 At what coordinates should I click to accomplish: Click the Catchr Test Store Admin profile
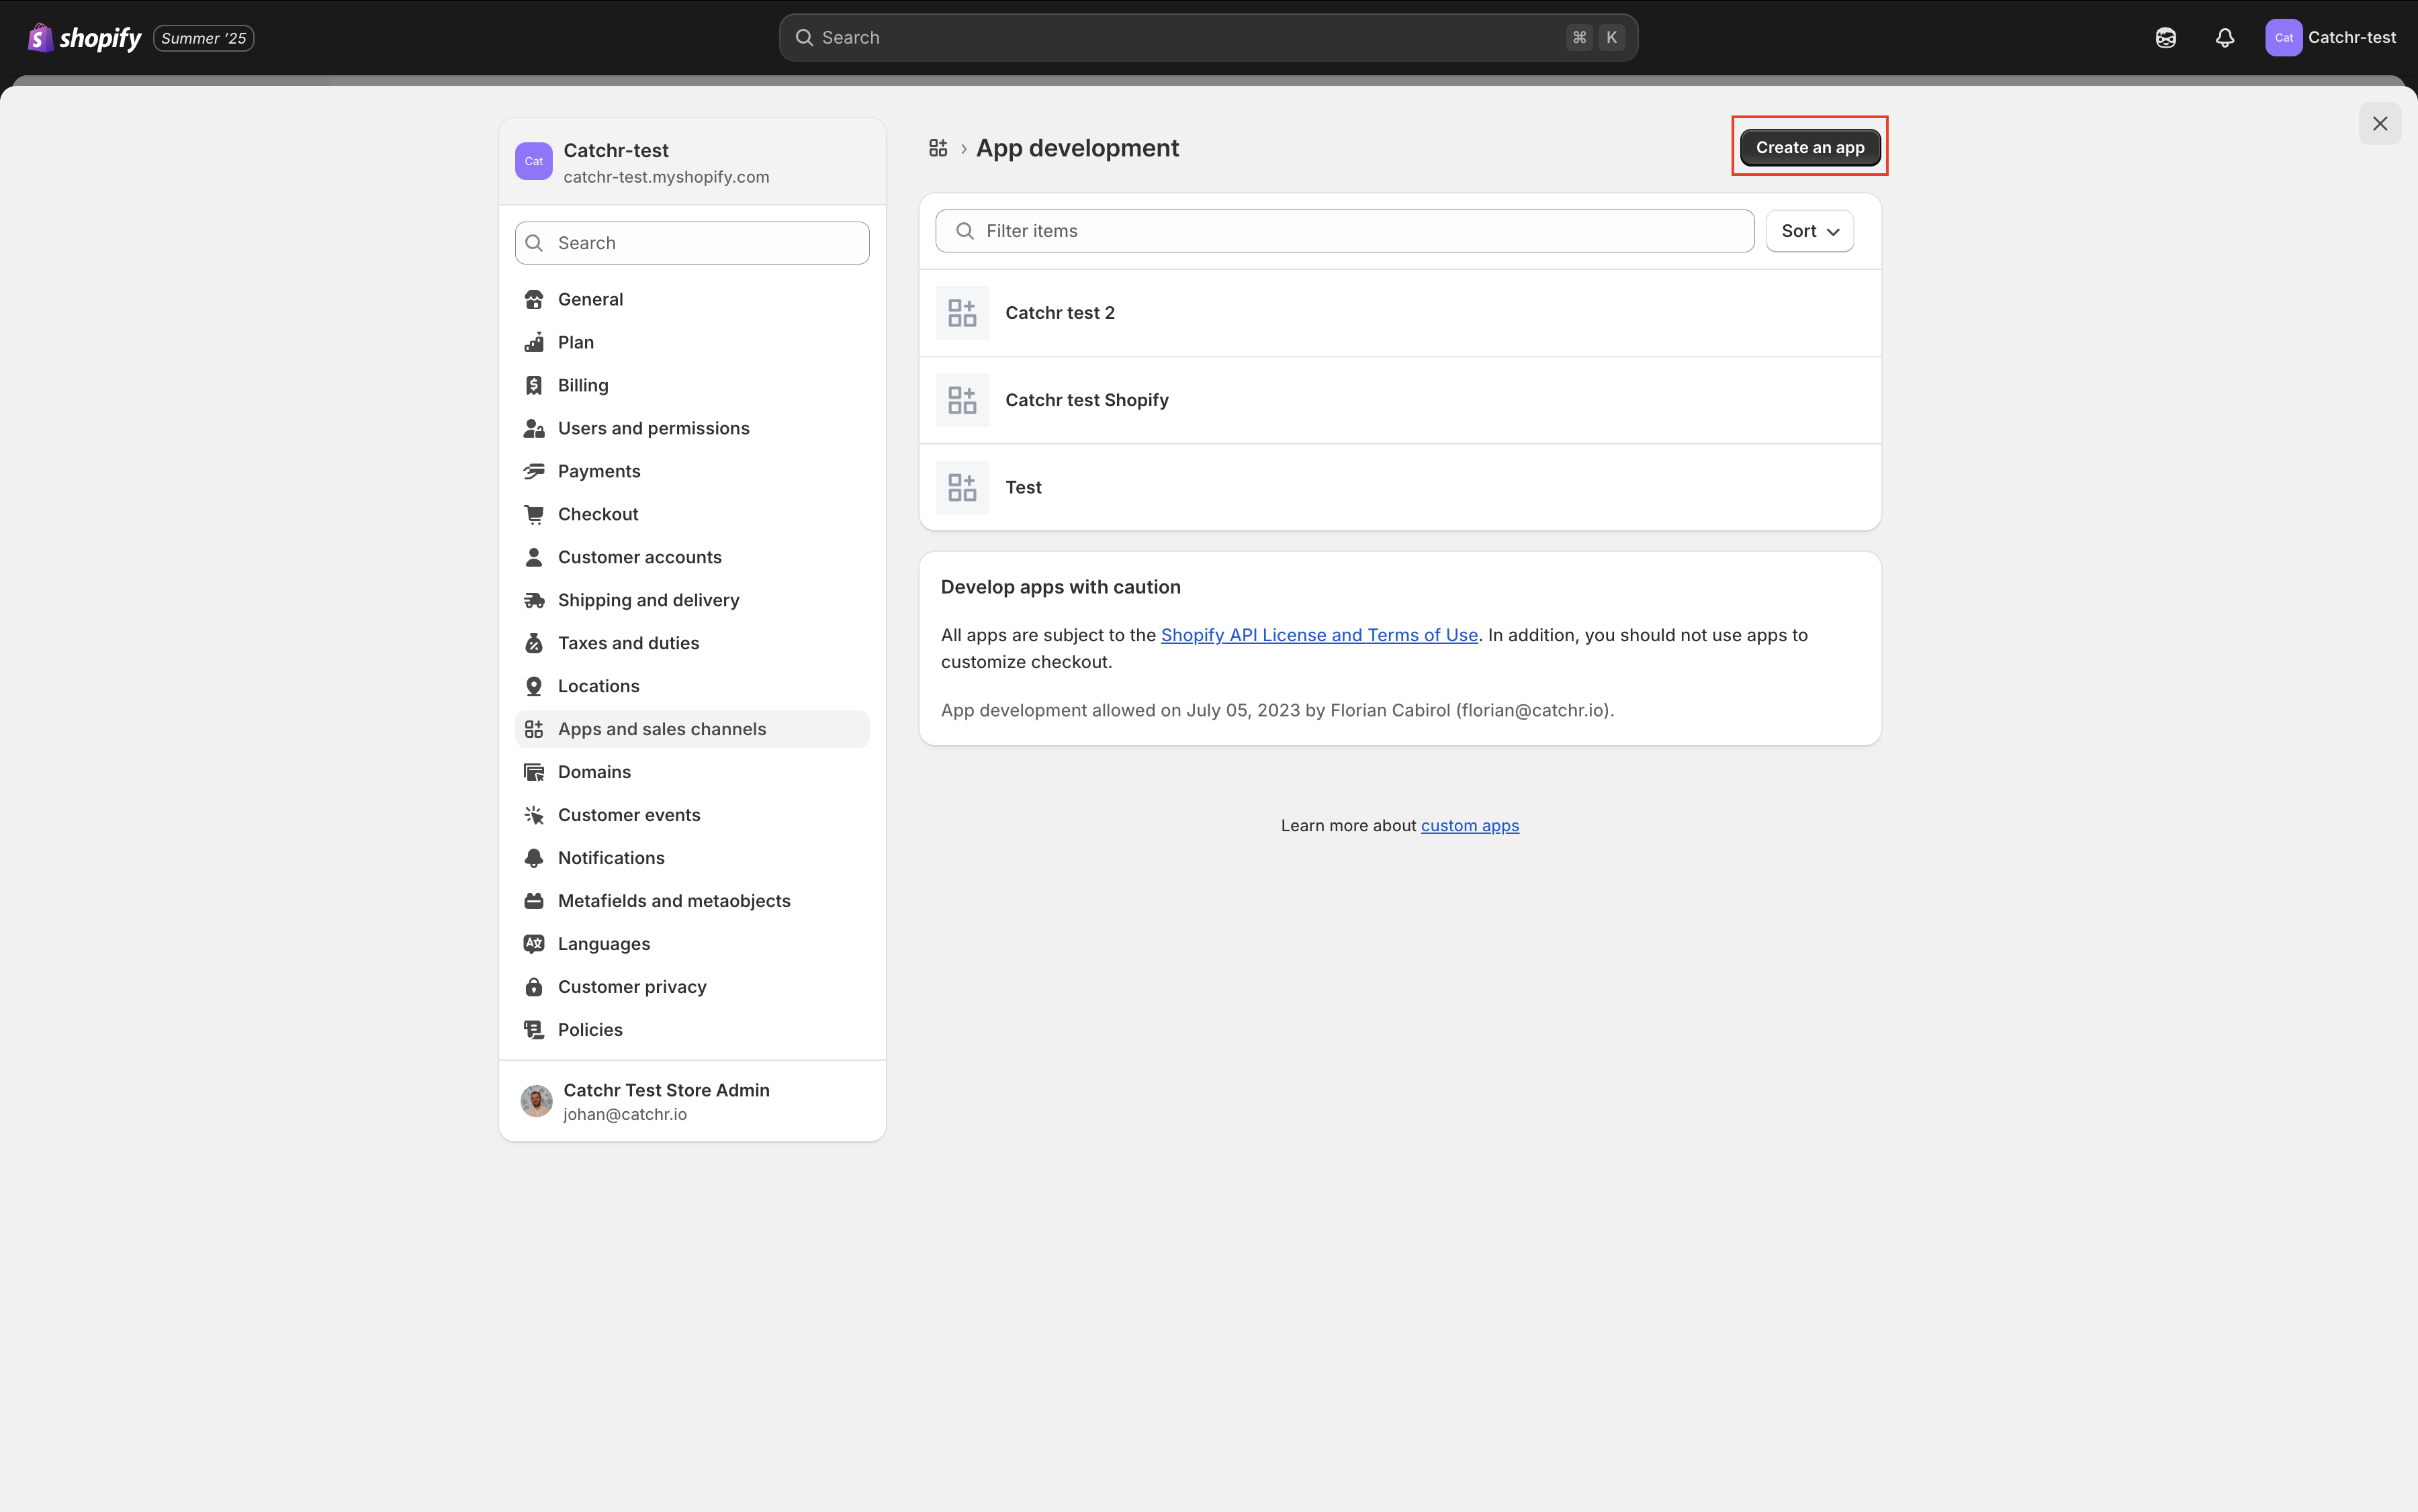[691, 1101]
